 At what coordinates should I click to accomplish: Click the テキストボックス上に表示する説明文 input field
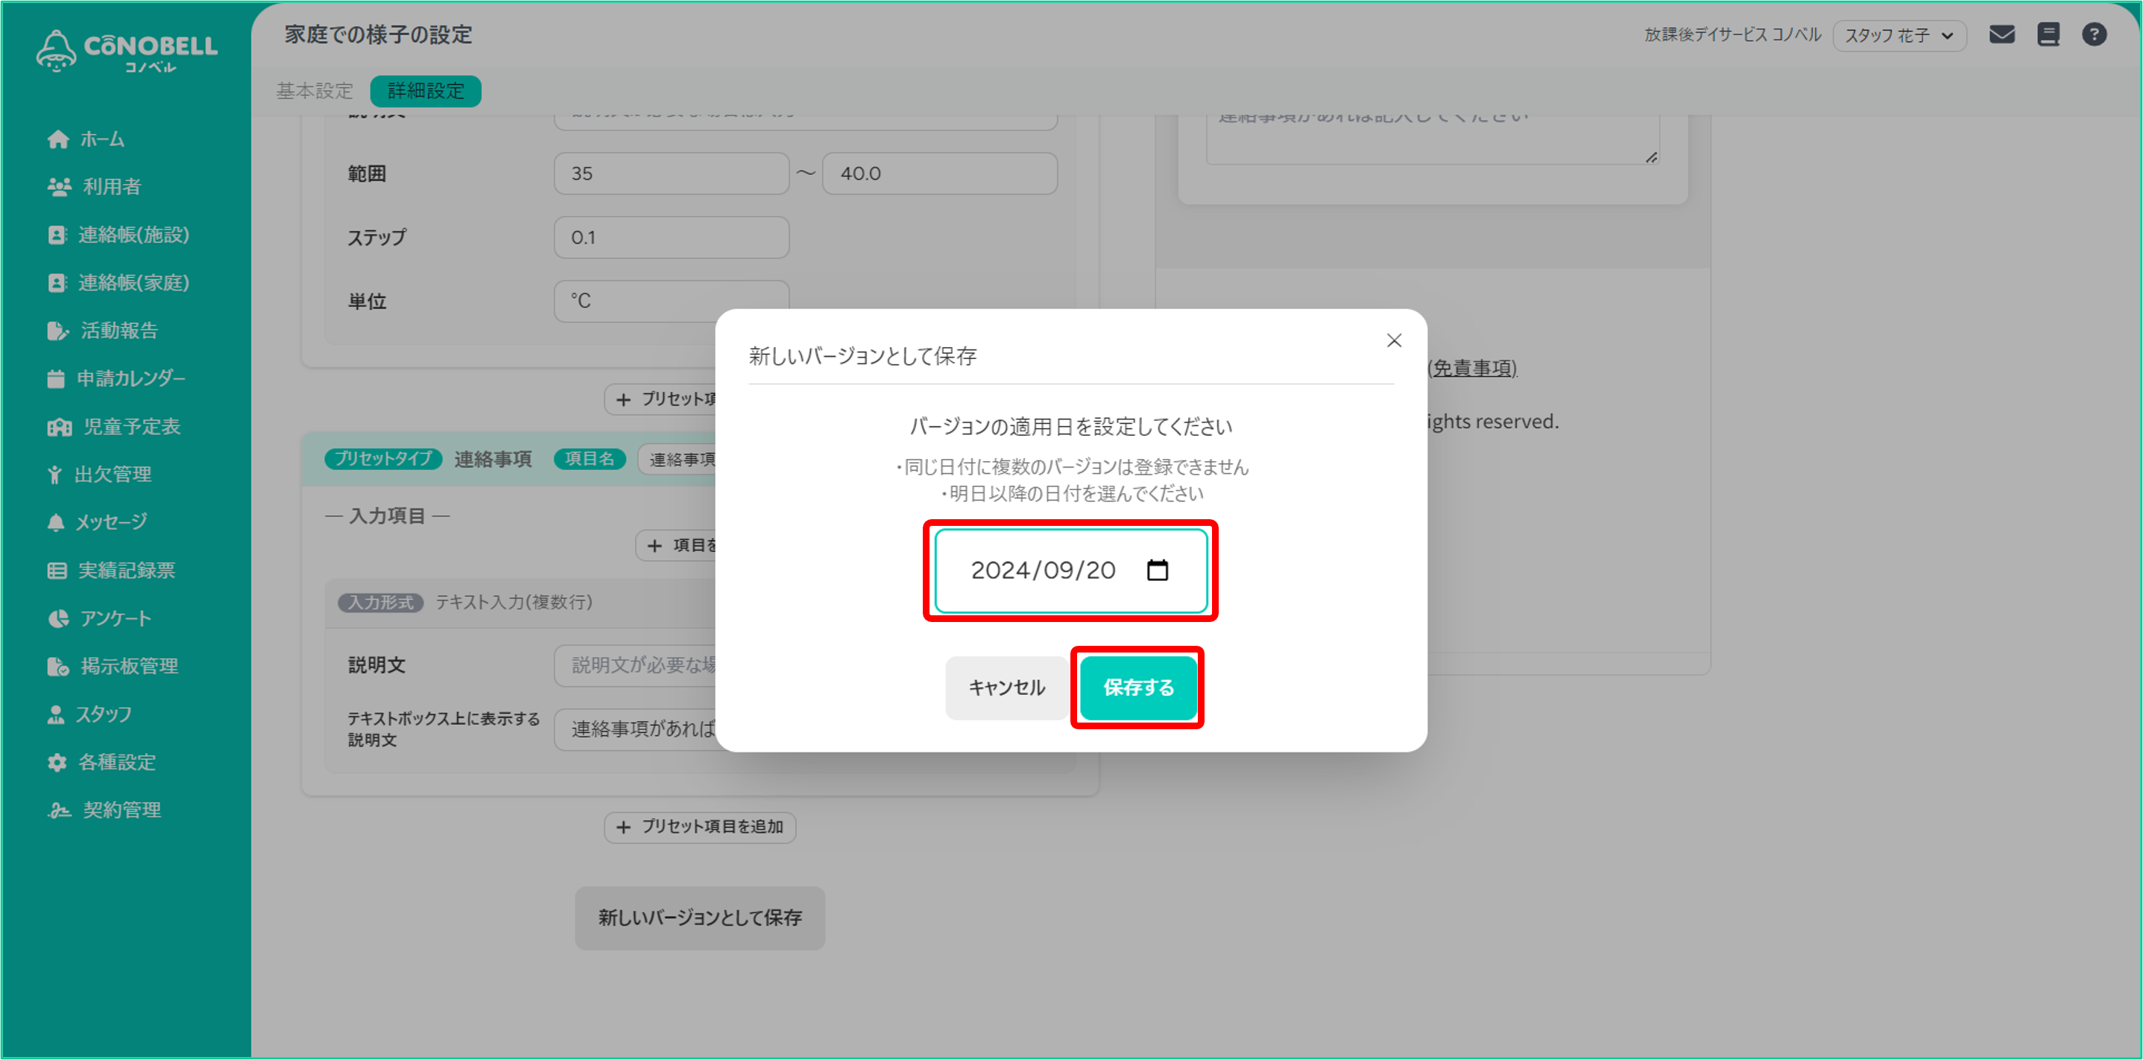[636, 729]
